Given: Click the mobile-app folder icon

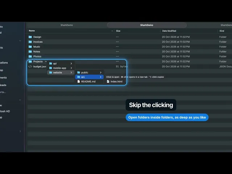Looking at the screenshot, I should (51, 68).
